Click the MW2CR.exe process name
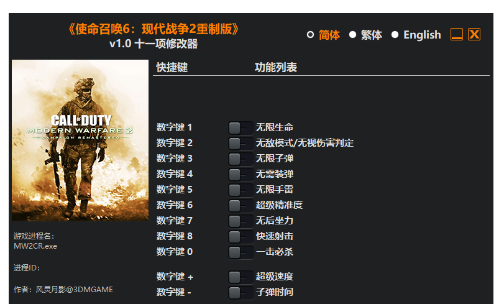This screenshot has width=504, height=304. coord(35,246)
